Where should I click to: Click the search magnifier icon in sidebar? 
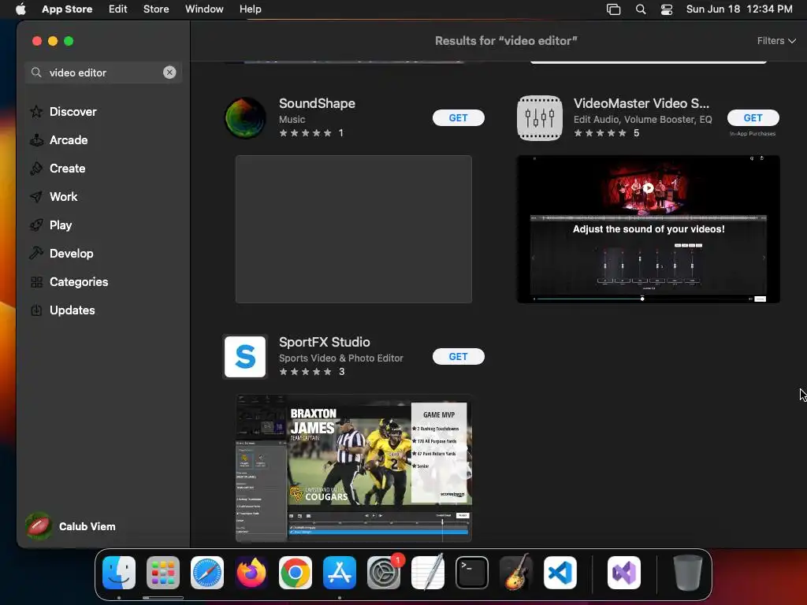[36, 72]
